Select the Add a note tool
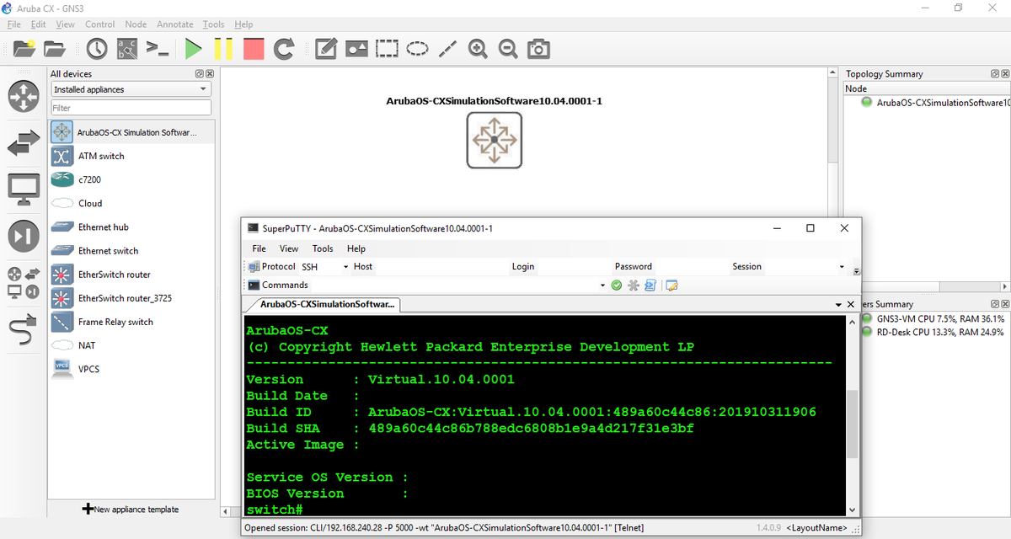 (x=326, y=49)
